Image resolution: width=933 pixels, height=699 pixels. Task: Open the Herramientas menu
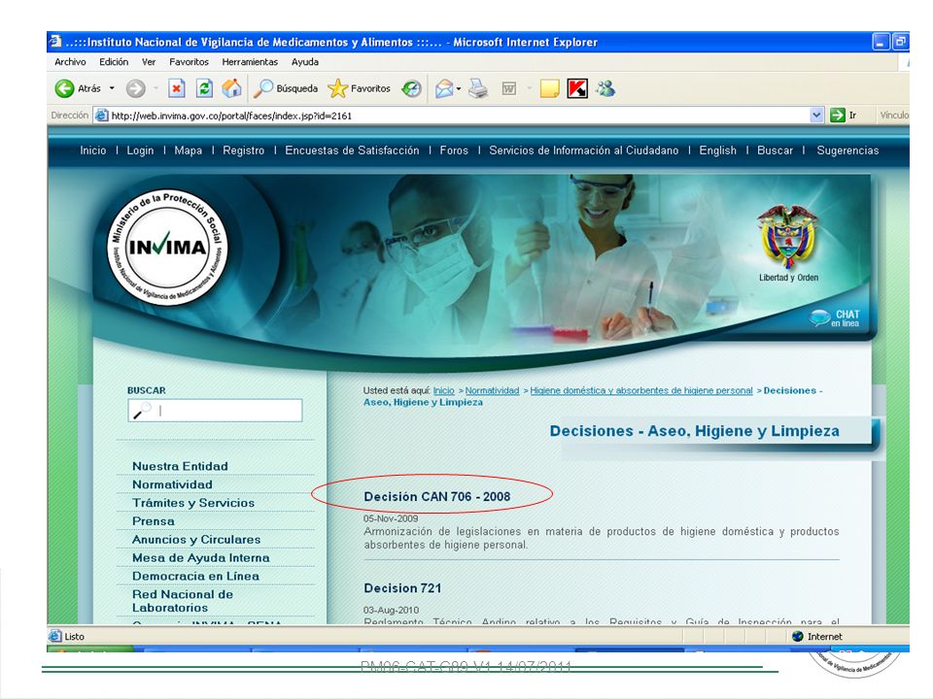tap(250, 62)
